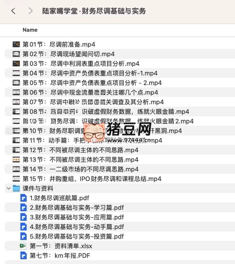Click video icon for 第 06 节 现金流量 file
The image size is (235, 264).
point(16,92)
